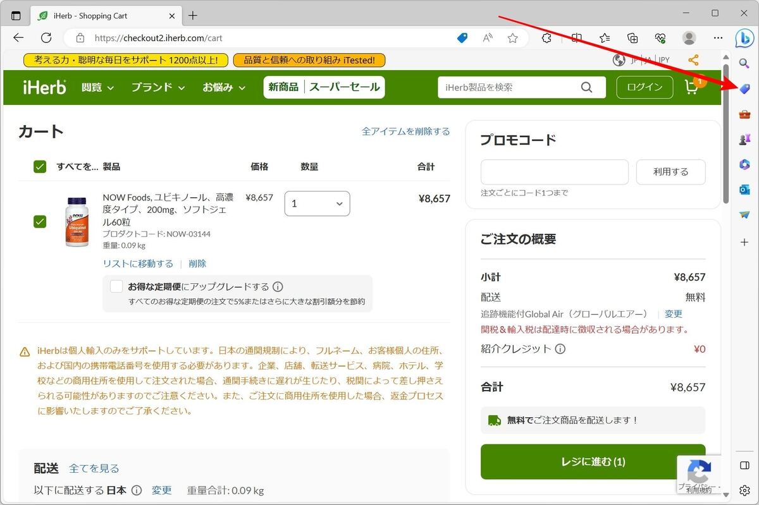Image resolution: width=759 pixels, height=505 pixels.
Task: Click the share icon near JPY
Action: coord(693,60)
